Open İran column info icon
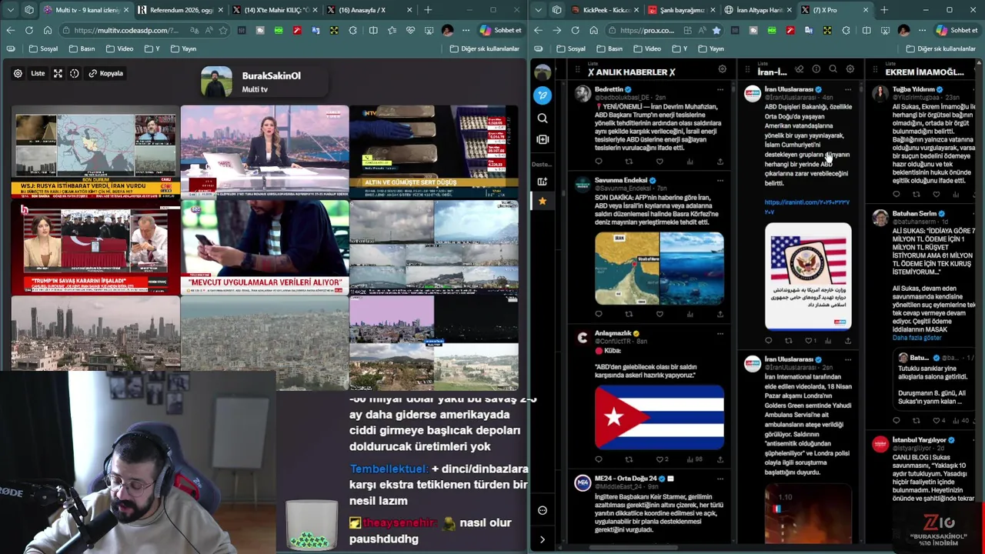The width and height of the screenshot is (985, 554). coord(816,69)
